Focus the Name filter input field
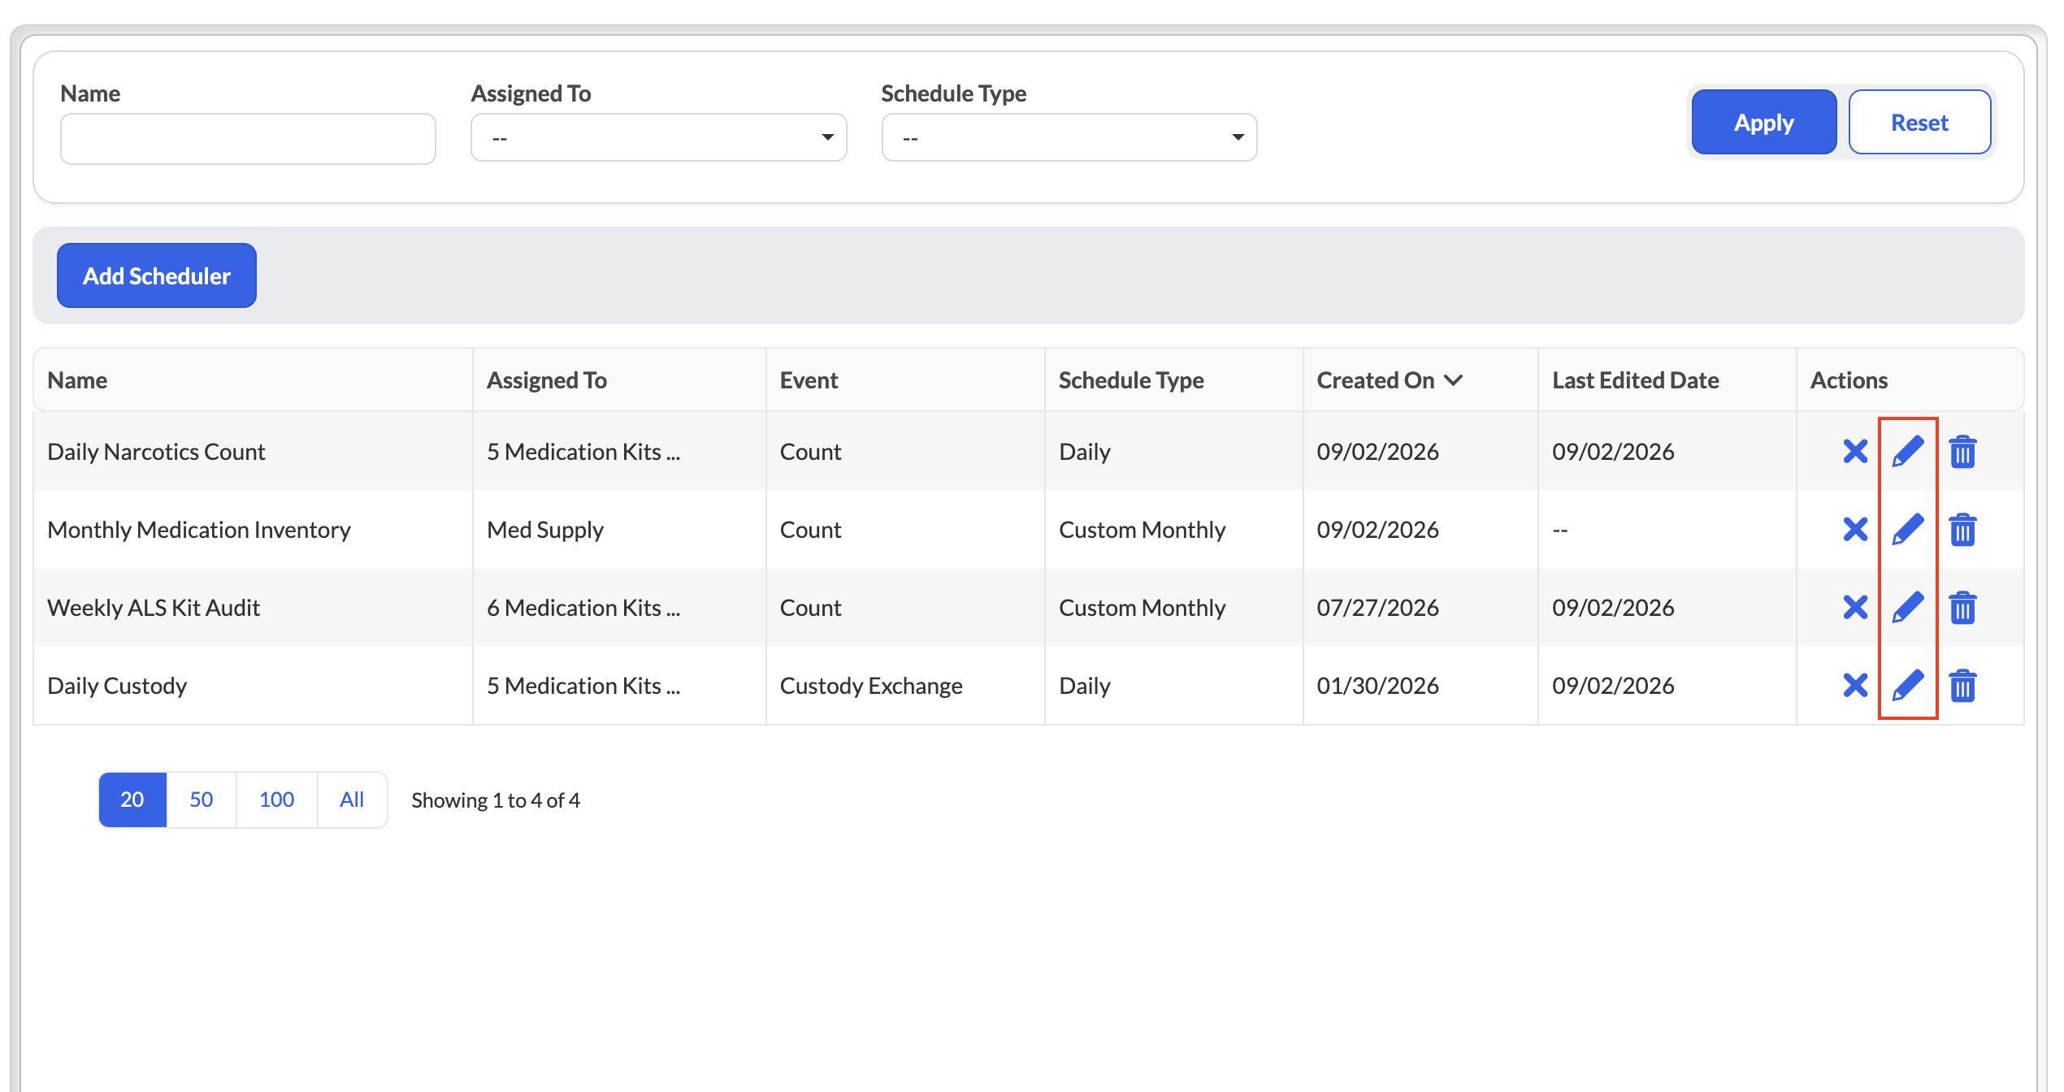Viewport: 2064px width, 1092px height. tap(248, 139)
